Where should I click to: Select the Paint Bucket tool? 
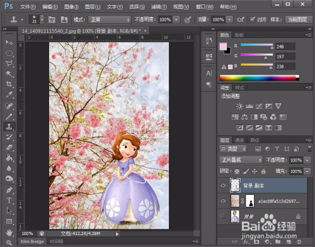[9, 158]
